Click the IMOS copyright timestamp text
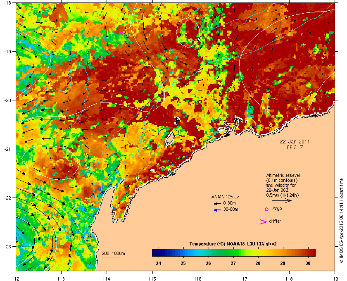The width and height of the screenshot is (347, 281). tap(341, 221)
